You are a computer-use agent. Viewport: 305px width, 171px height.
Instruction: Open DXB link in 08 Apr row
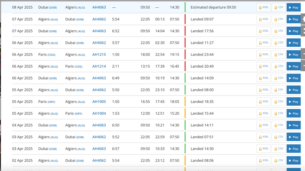(x=53, y=8)
